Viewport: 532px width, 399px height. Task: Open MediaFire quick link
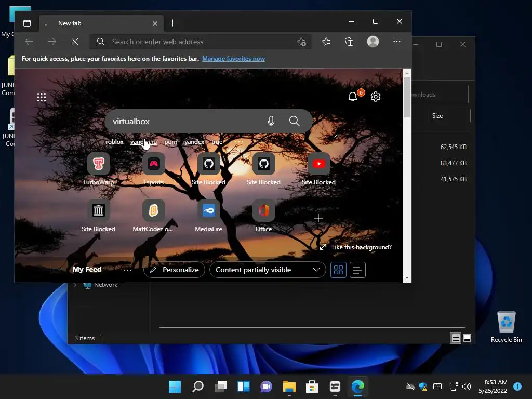(209, 216)
